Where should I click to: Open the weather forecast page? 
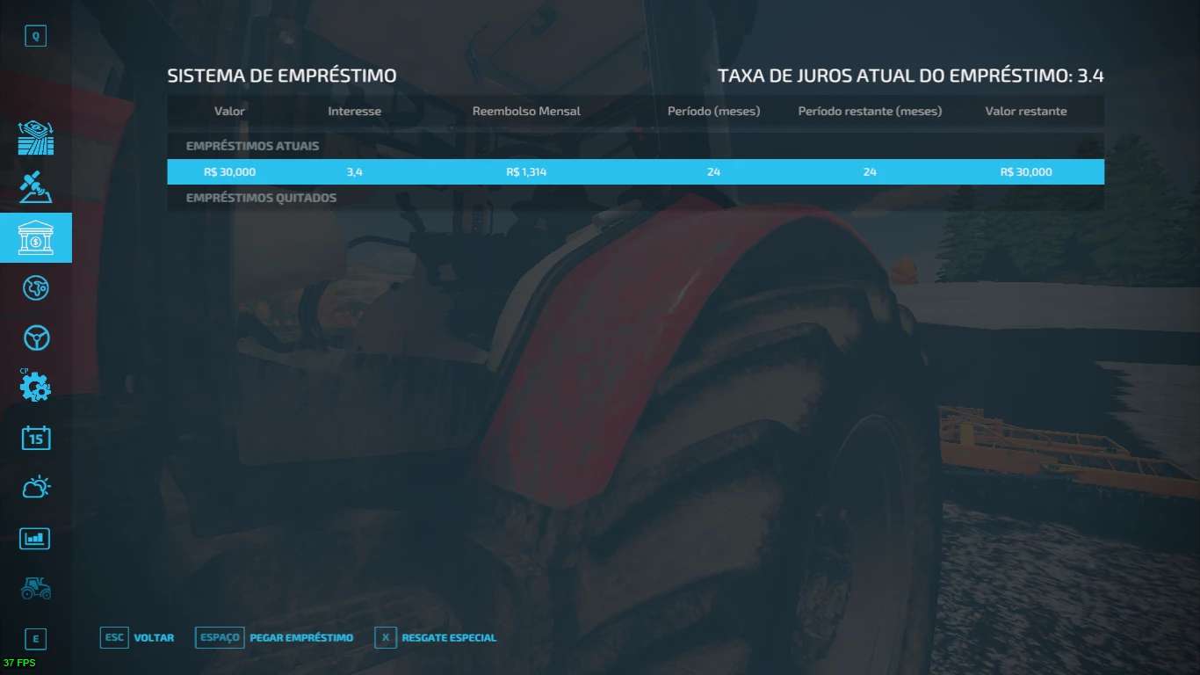35,487
